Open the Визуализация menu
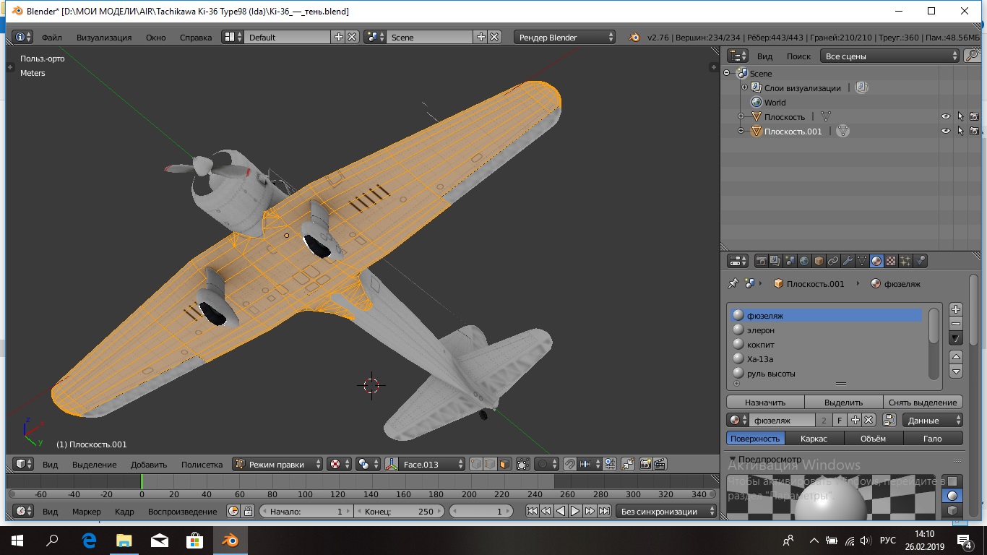Image resolution: width=987 pixels, height=555 pixels. click(x=104, y=37)
